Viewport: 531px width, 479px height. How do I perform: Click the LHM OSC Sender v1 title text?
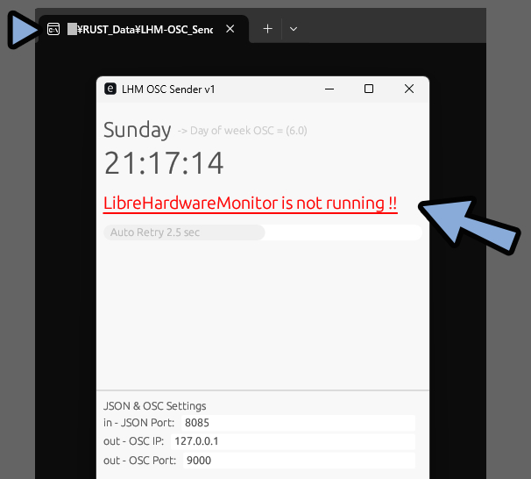(x=168, y=89)
